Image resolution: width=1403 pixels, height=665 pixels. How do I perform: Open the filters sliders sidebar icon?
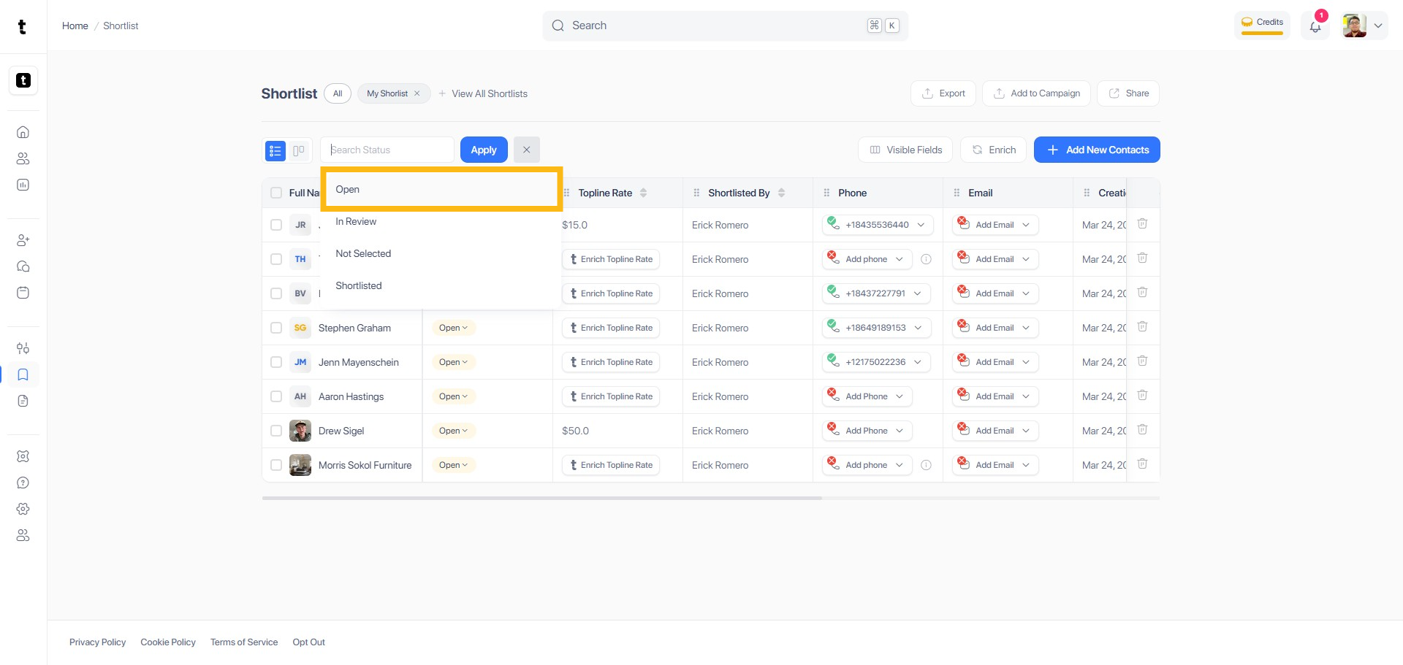click(x=23, y=348)
